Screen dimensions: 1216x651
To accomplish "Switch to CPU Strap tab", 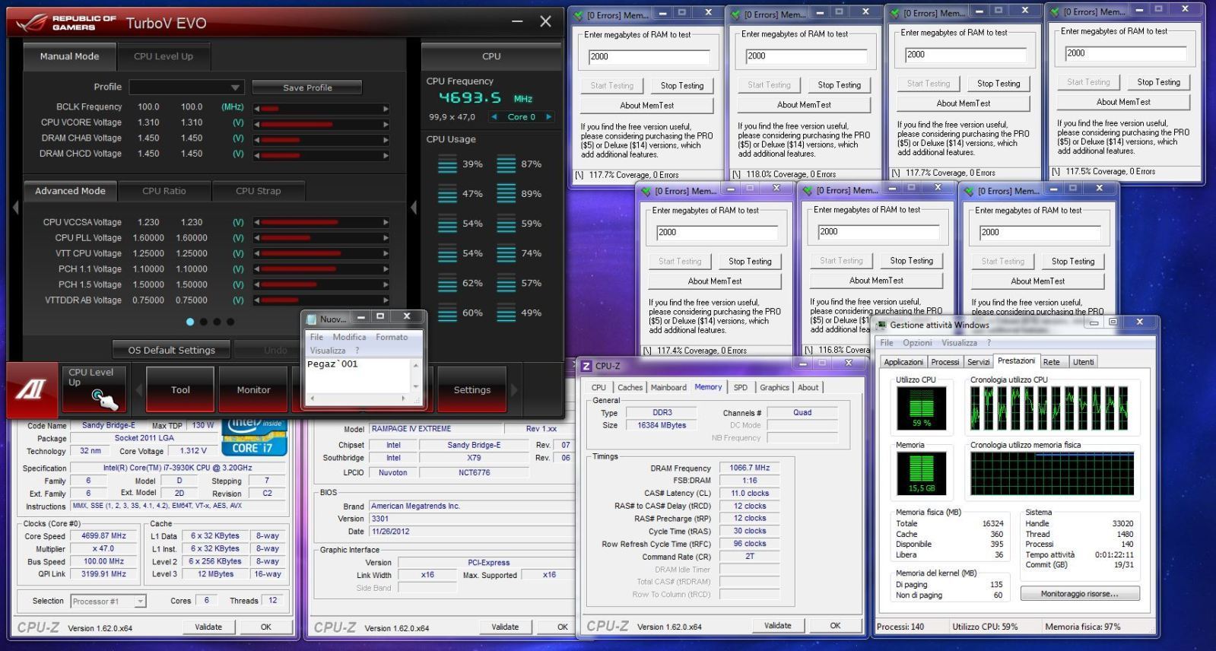I will point(259,191).
